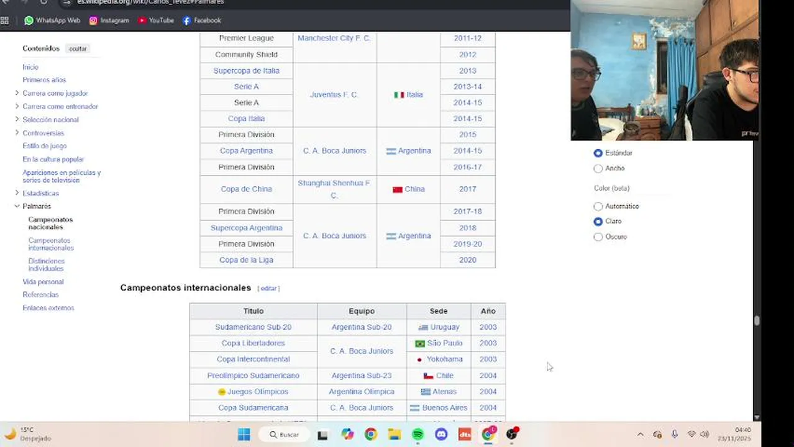The width and height of the screenshot is (794, 447).
Task: Select the Oscuro color radio option
Action: point(598,237)
